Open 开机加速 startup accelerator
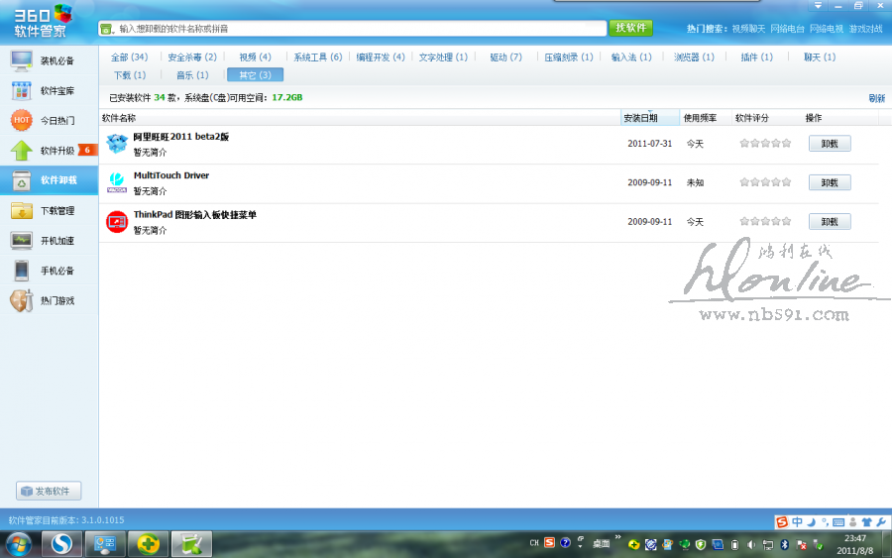The image size is (892, 558). [x=50, y=241]
